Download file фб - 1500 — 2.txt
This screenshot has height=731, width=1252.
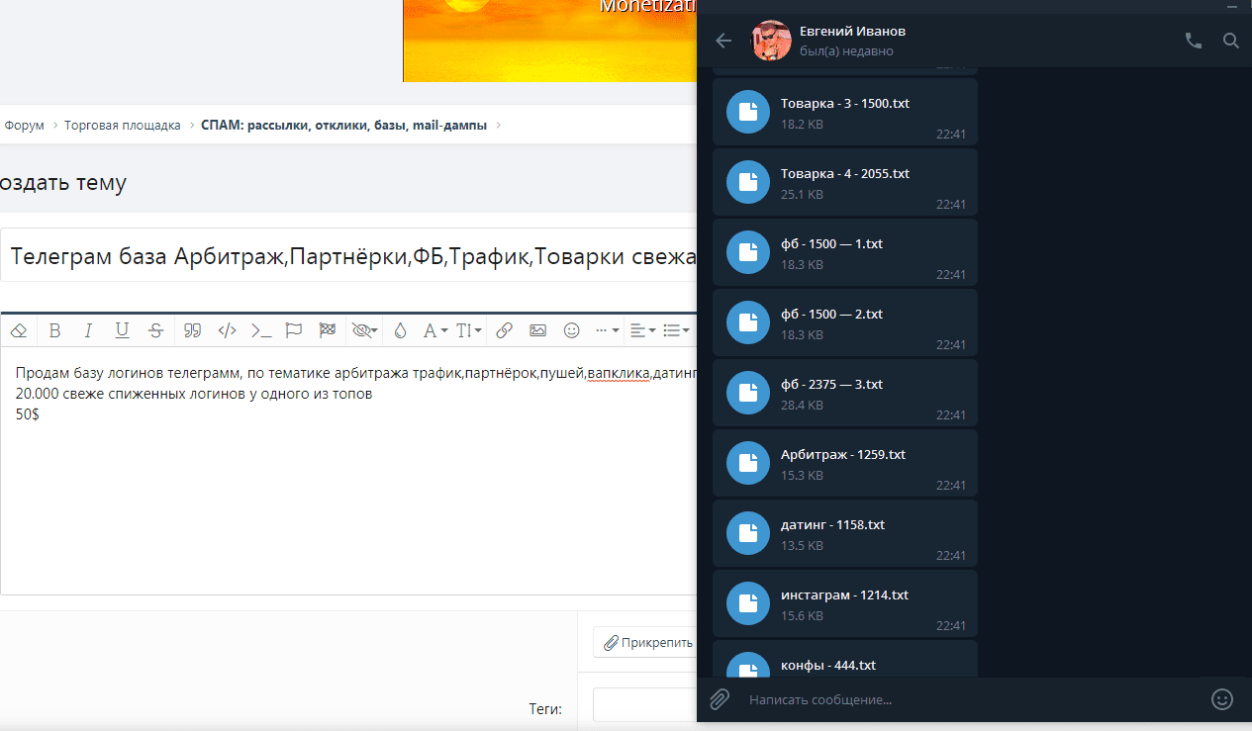tap(748, 323)
